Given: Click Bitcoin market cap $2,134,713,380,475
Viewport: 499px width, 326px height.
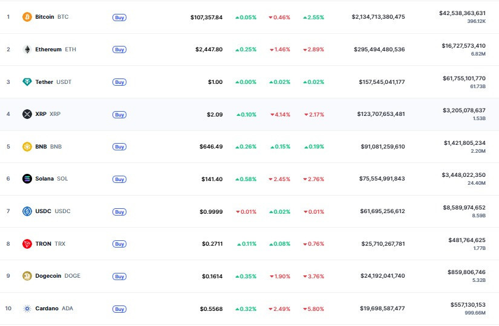Looking at the screenshot, I should (x=379, y=17).
